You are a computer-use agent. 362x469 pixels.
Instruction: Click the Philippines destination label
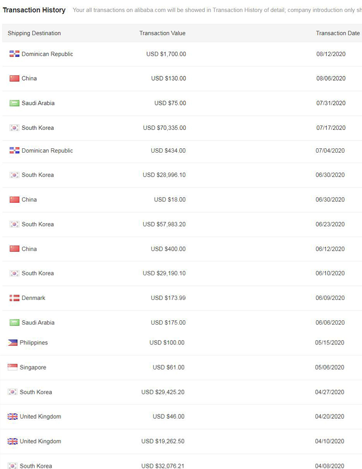pyautogui.click(x=34, y=343)
